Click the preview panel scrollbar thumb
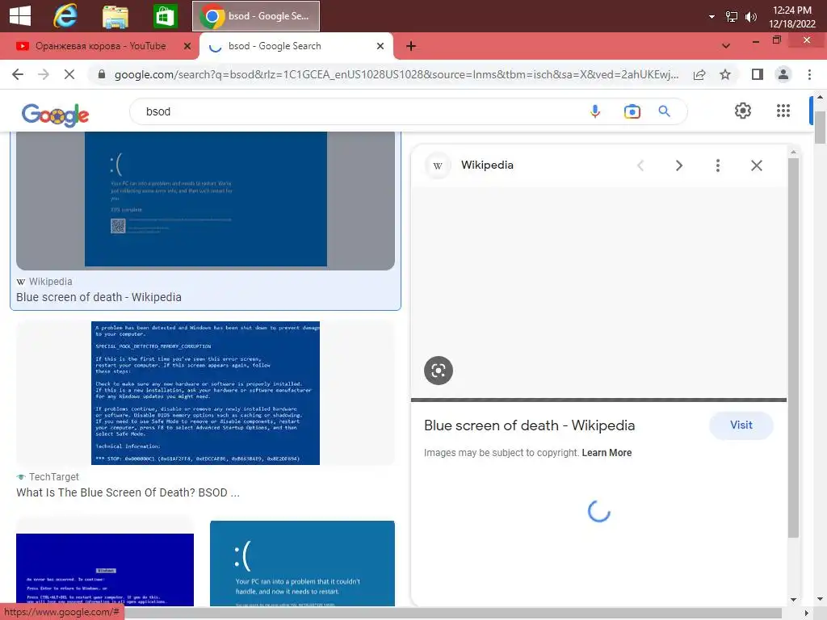 pos(793,348)
